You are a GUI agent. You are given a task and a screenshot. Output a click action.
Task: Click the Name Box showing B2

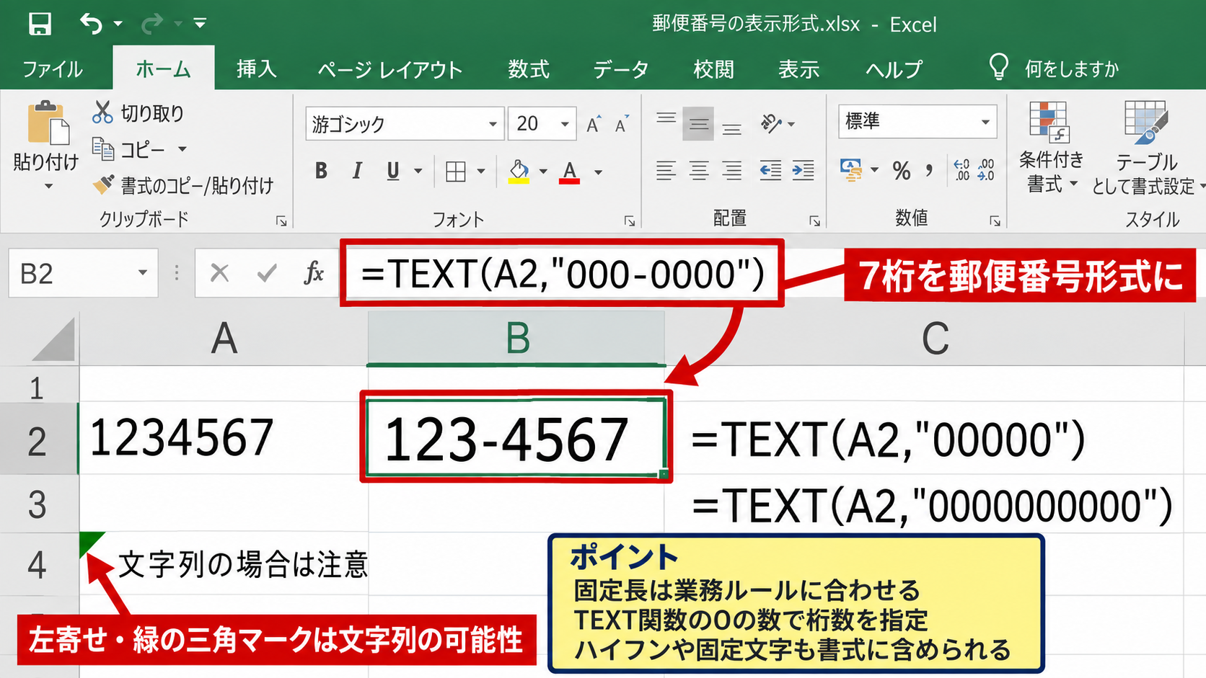(x=83, y=273)
